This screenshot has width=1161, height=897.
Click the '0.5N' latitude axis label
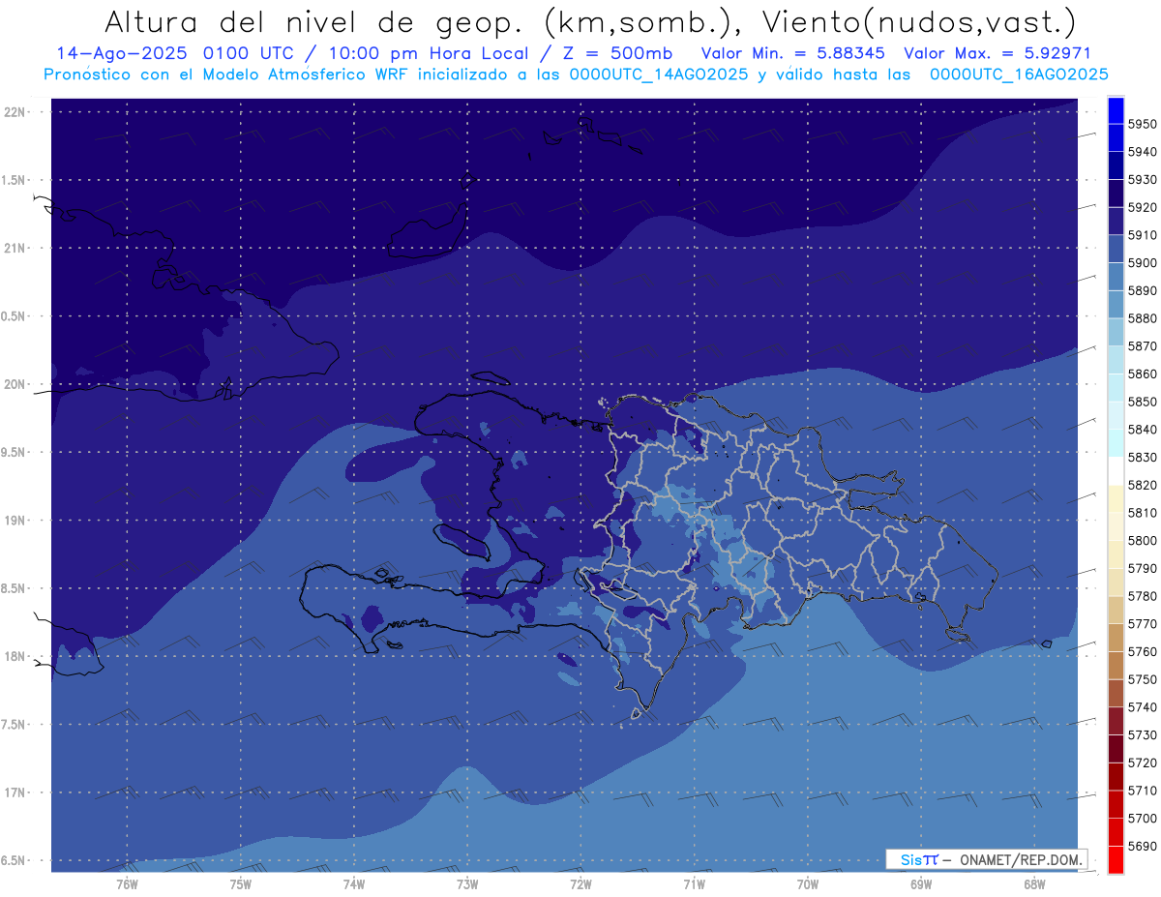(x=15, y=316)
